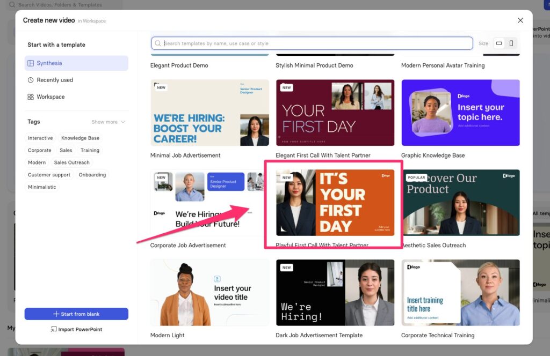Click the Corporate Job Advertisement label
This screenshot has height=356, width=550.
[x=188, y=246]
